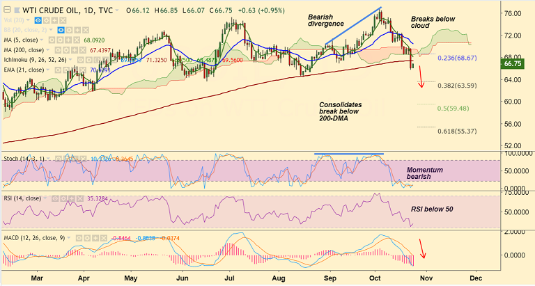The width and height of the screenshot is (535, 286).
Task: Click the plus icon for RSI (14, close)
Action: (x=72, y=198)
